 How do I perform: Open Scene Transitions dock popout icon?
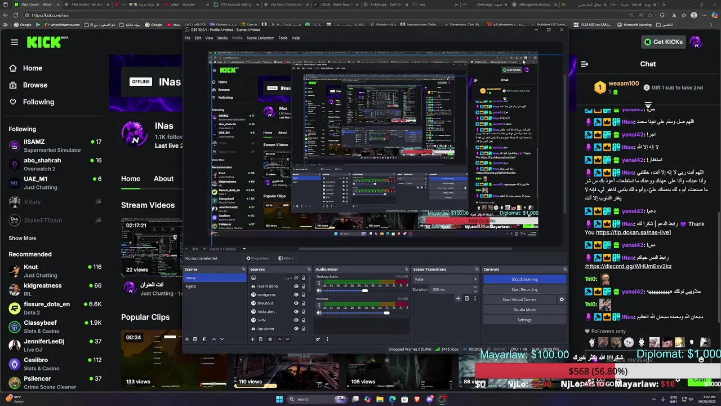(477, 269)
